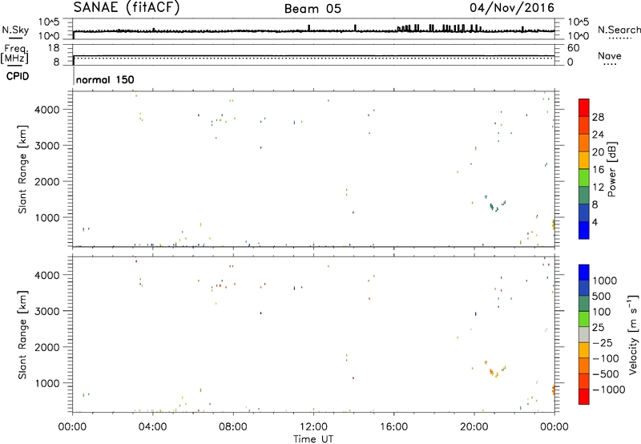Click the '12:00' time axis tick label
Image resolution: width=641 pixels, height=444 pixels.
click(x=313, y=427)
